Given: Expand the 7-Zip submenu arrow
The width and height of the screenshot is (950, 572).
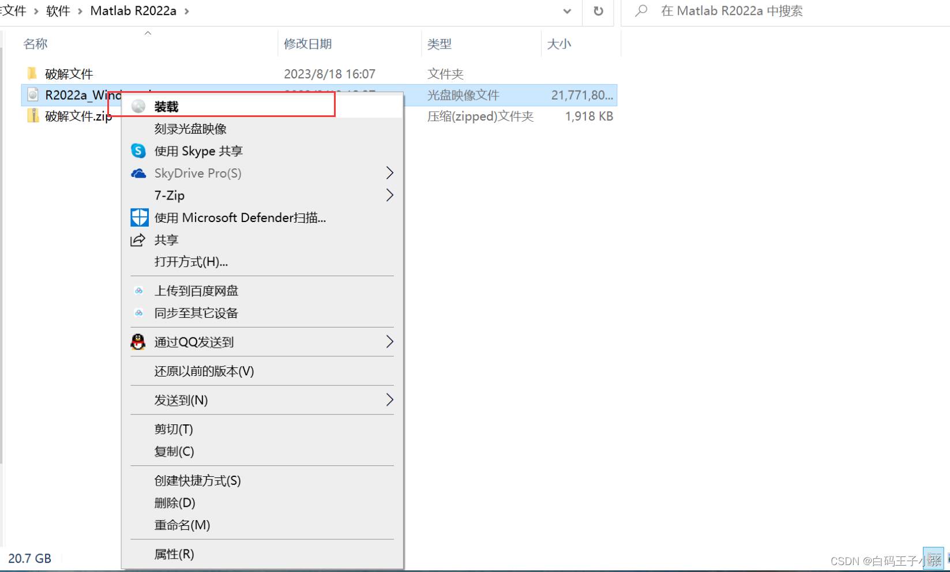Looking at the screenshot, I should [x=389, y=195].
